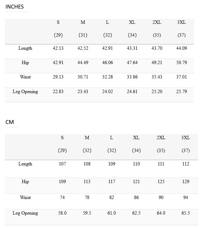Select the 33.86 waist measurement
This screenshot has height=228, width=202.
pos(132,77)
